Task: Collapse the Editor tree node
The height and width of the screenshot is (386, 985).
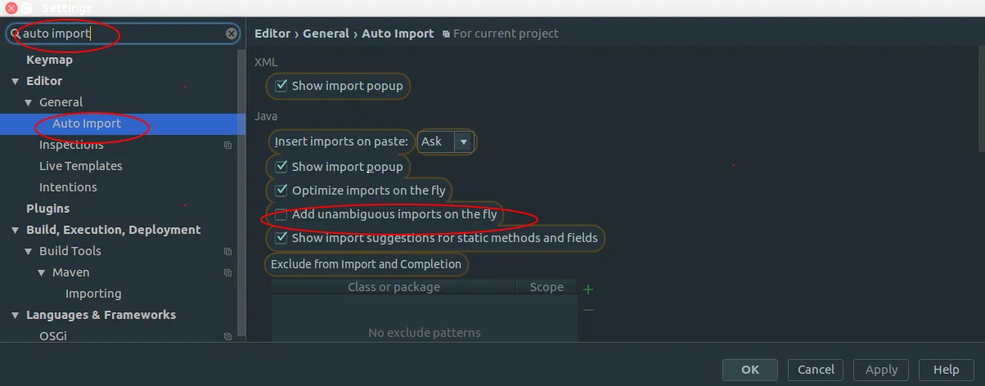Action: point(15,82)
